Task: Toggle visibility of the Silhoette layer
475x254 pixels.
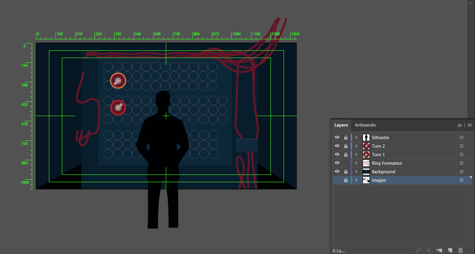Action: (337, 137)
